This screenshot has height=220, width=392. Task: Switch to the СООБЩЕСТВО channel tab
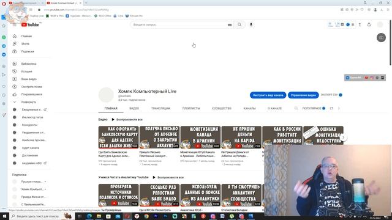(222, 108)
